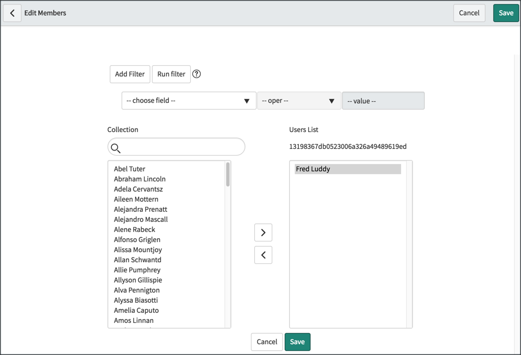Screen dimensions: 521x355
Task: Open the oper dropdown
Action: 298,101
